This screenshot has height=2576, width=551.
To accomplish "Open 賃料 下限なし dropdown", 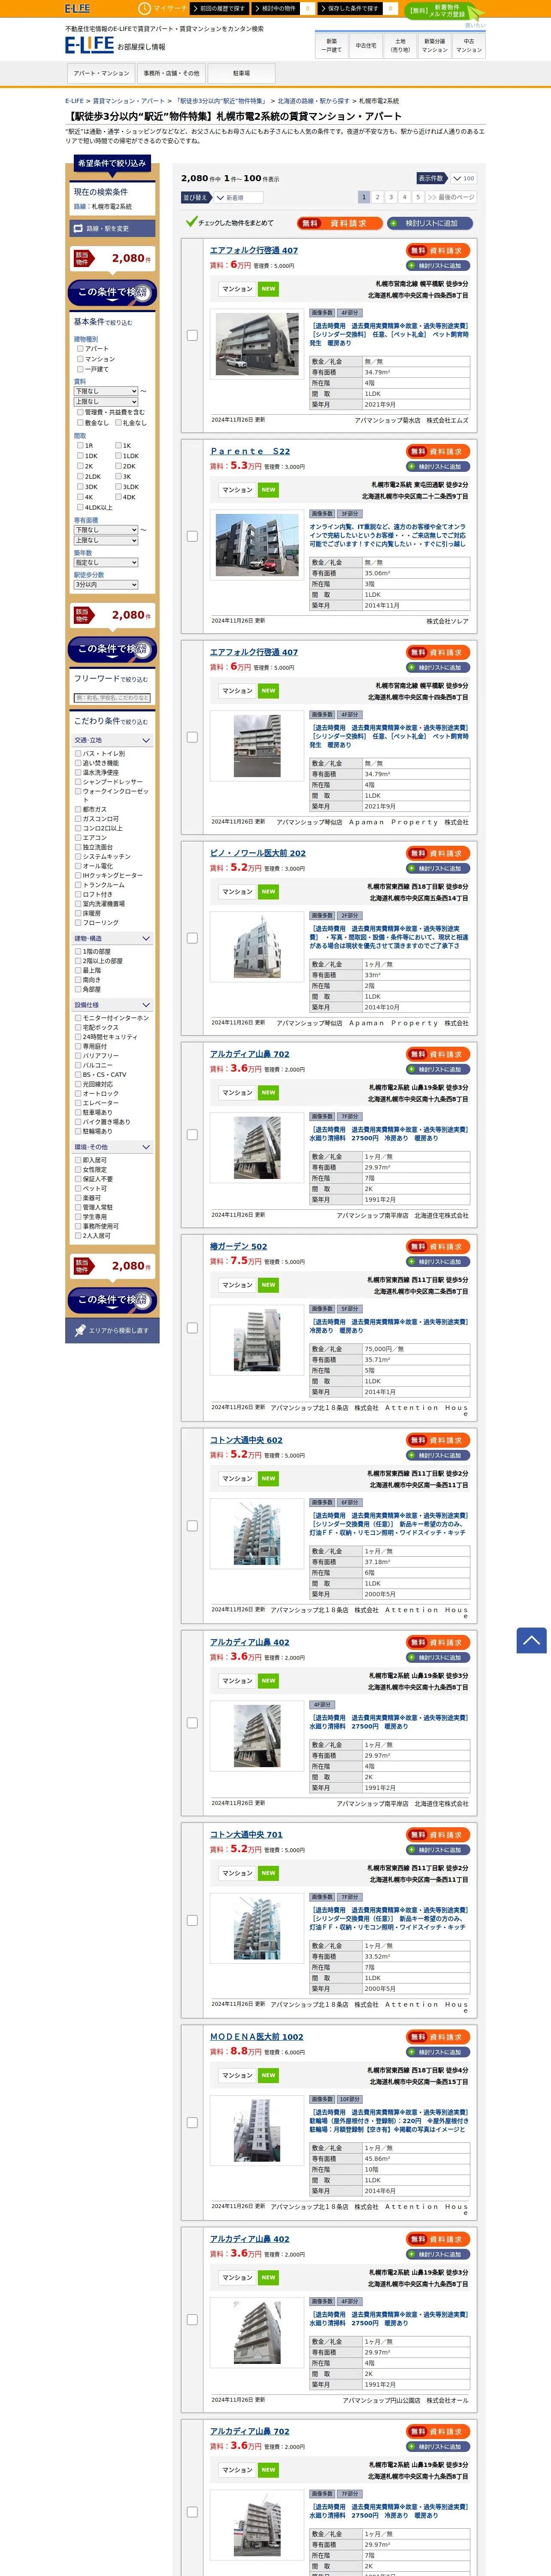I will [x=106, y=391].
